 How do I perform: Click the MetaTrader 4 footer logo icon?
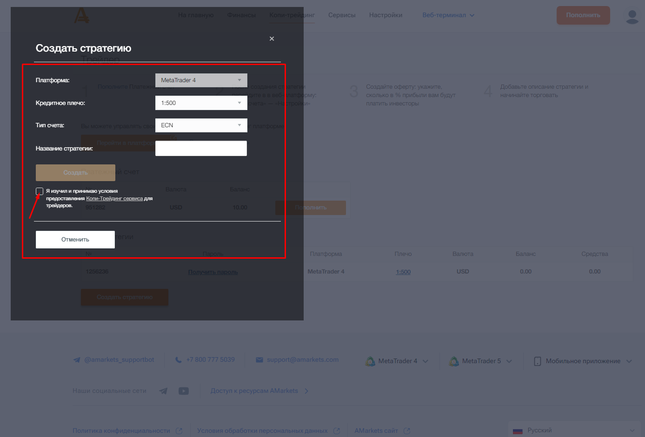coord(370,361)
